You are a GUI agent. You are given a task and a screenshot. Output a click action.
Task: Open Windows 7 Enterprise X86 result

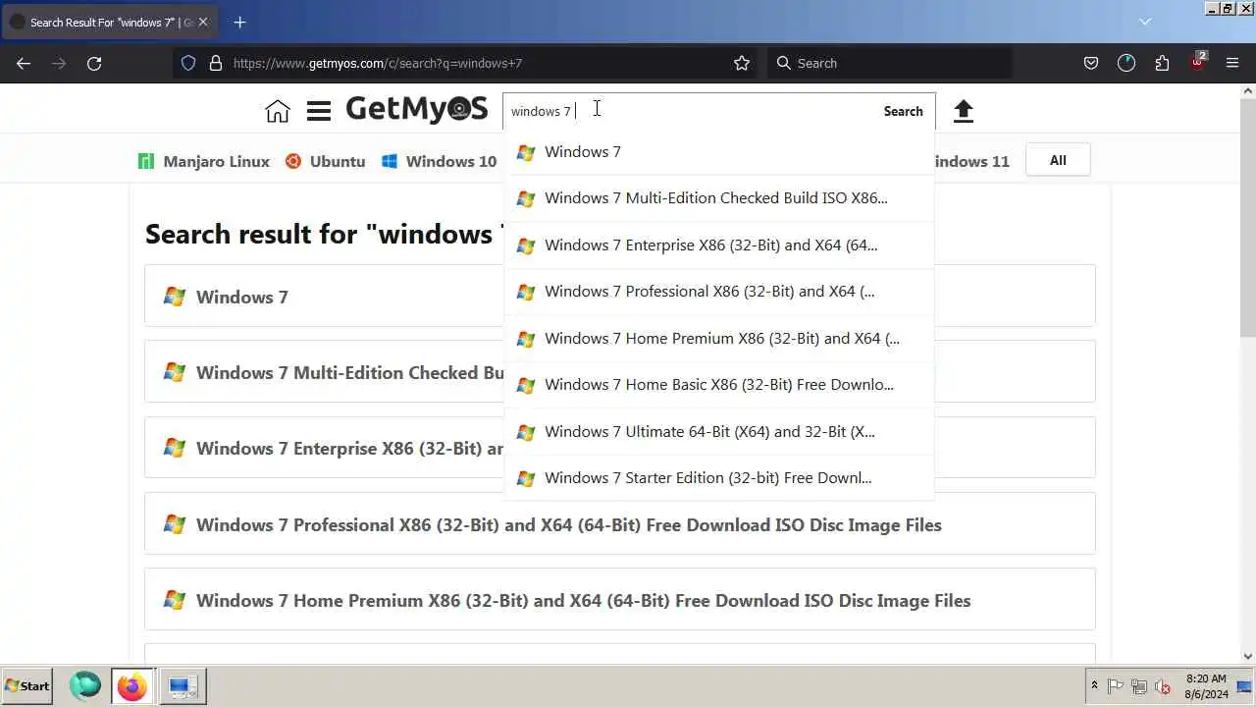(x=620, y=447)
